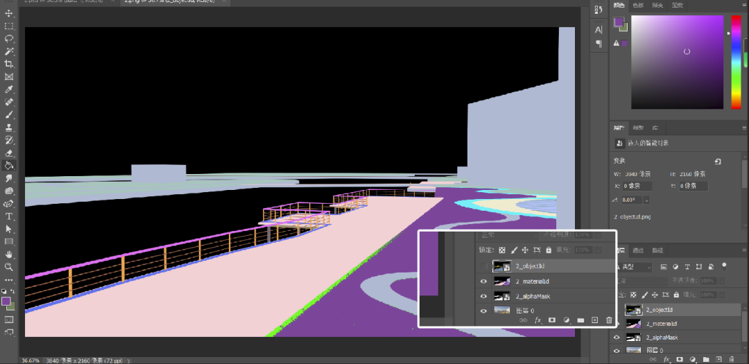The height and width of the screenshot is (364, 749).
Task: Click the foreground color swatch in toolbar
Action: click(x=6, y=301)
